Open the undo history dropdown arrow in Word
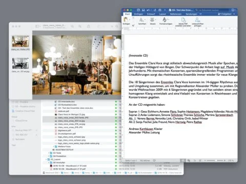 [x=151, y=10]
